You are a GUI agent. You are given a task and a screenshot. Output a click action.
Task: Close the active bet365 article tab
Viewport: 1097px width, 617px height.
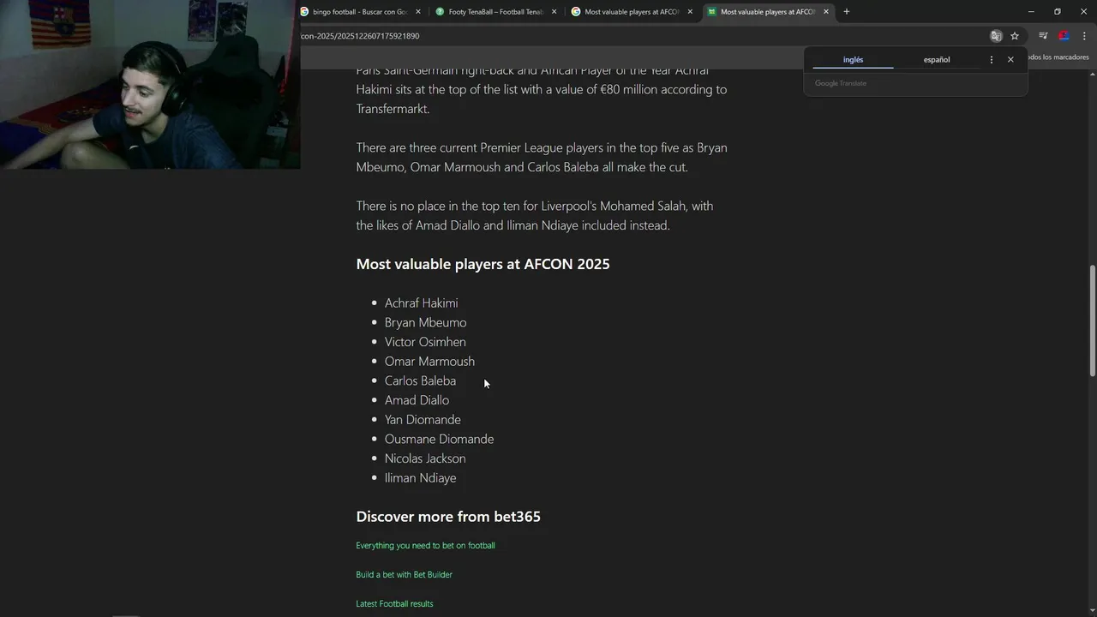click(826, 12)
